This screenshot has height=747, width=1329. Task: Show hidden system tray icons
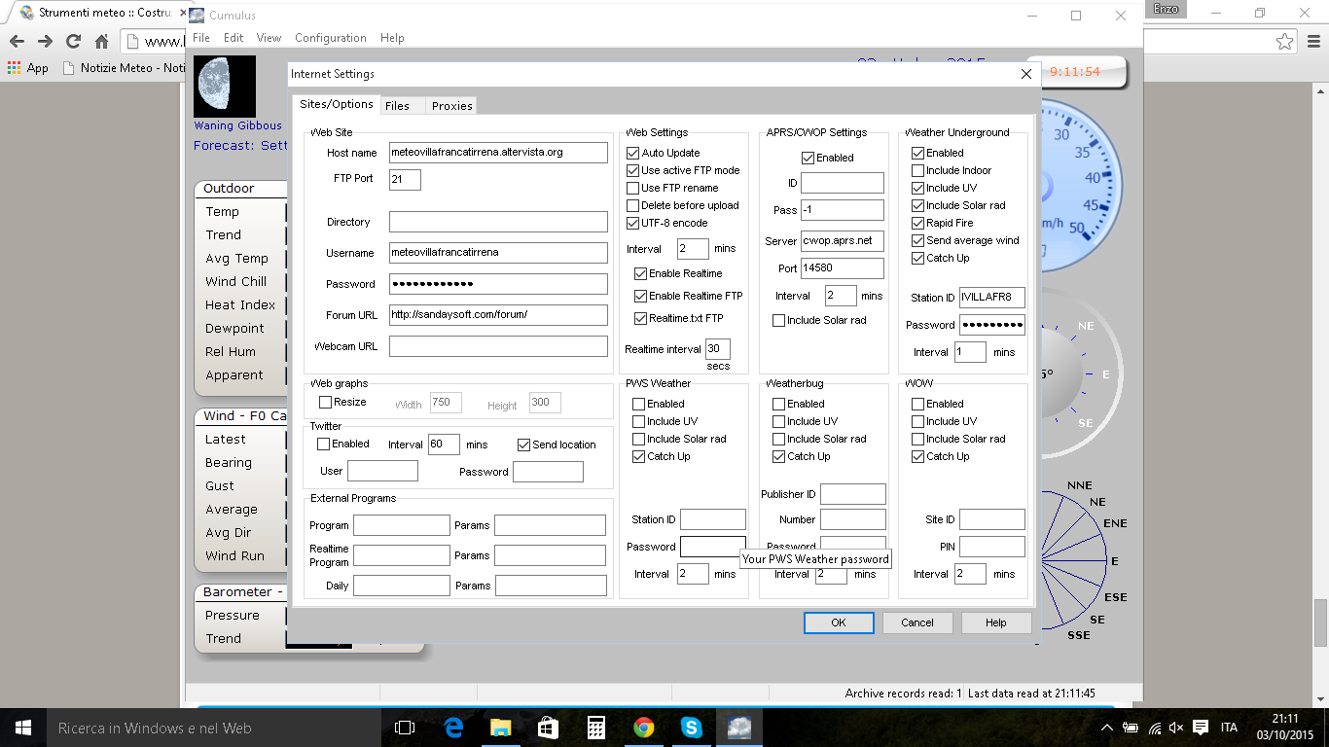click(1106, 728)
